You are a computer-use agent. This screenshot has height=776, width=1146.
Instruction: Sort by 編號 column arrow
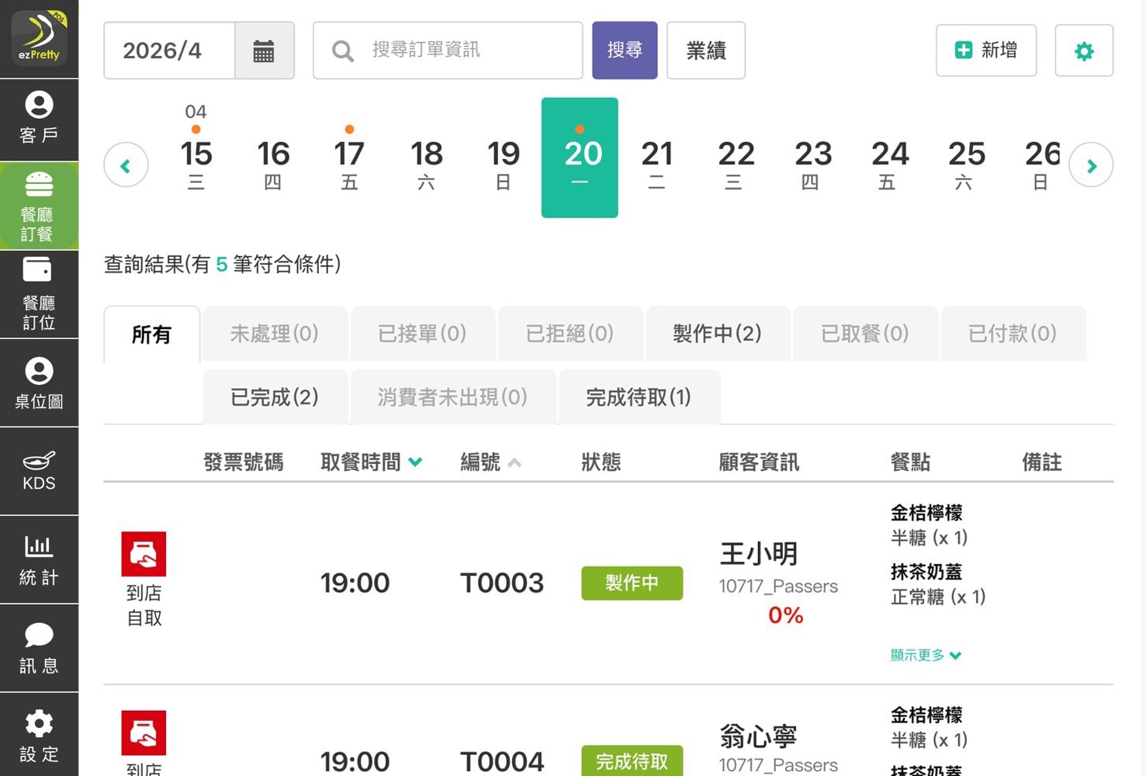pos(514,463)
